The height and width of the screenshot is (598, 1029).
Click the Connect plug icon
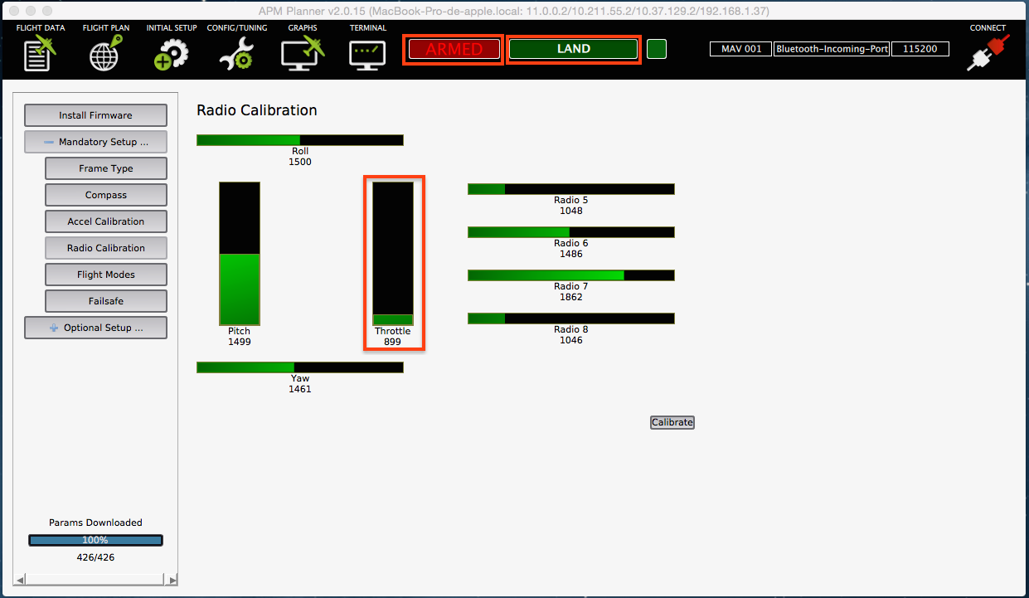click(x=988, y=52)
